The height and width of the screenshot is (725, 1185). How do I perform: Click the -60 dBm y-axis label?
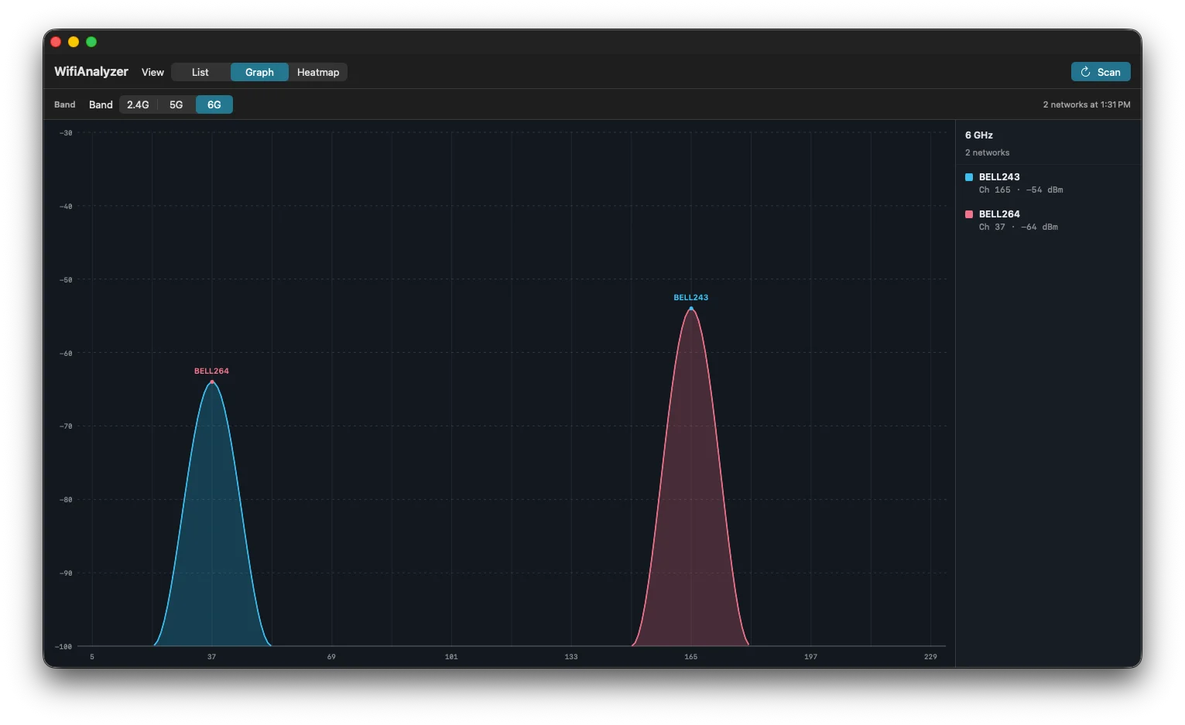coord(66,354)
